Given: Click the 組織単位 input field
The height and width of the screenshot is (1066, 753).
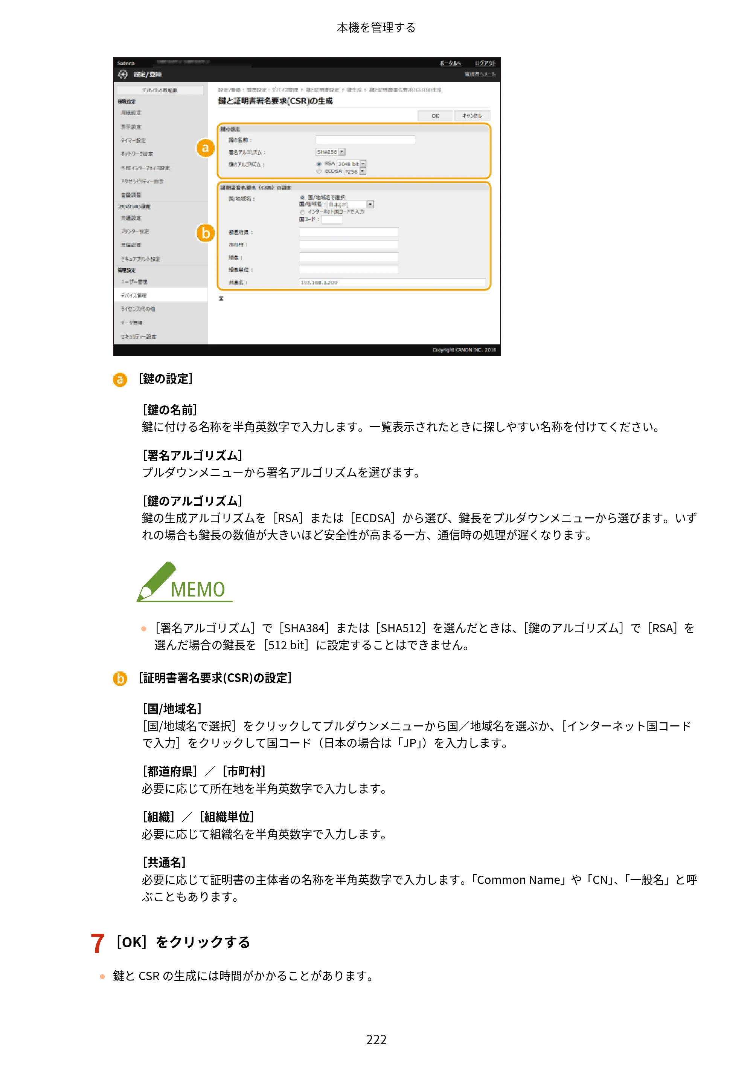Looking at the screenshot, I should 348,270.
